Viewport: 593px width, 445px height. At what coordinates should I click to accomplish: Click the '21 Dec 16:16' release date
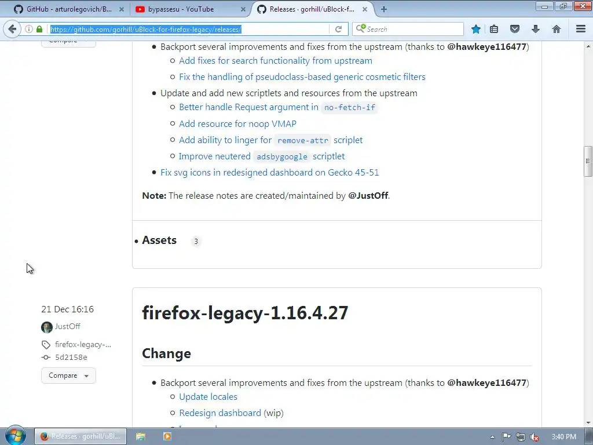67,309
